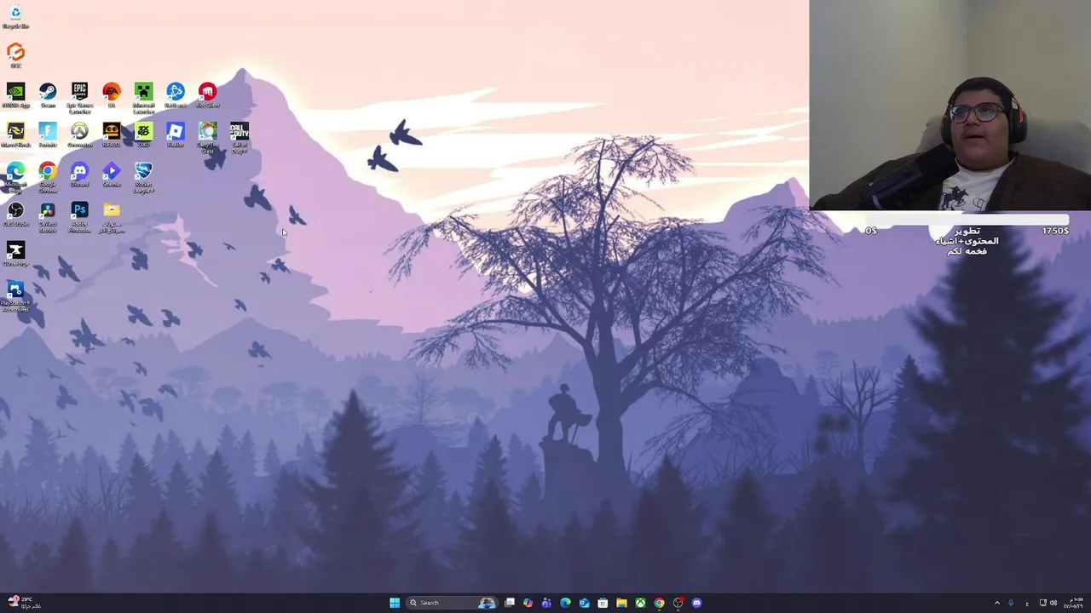Select the Discord desktop shortcut

tap(79, 175)
